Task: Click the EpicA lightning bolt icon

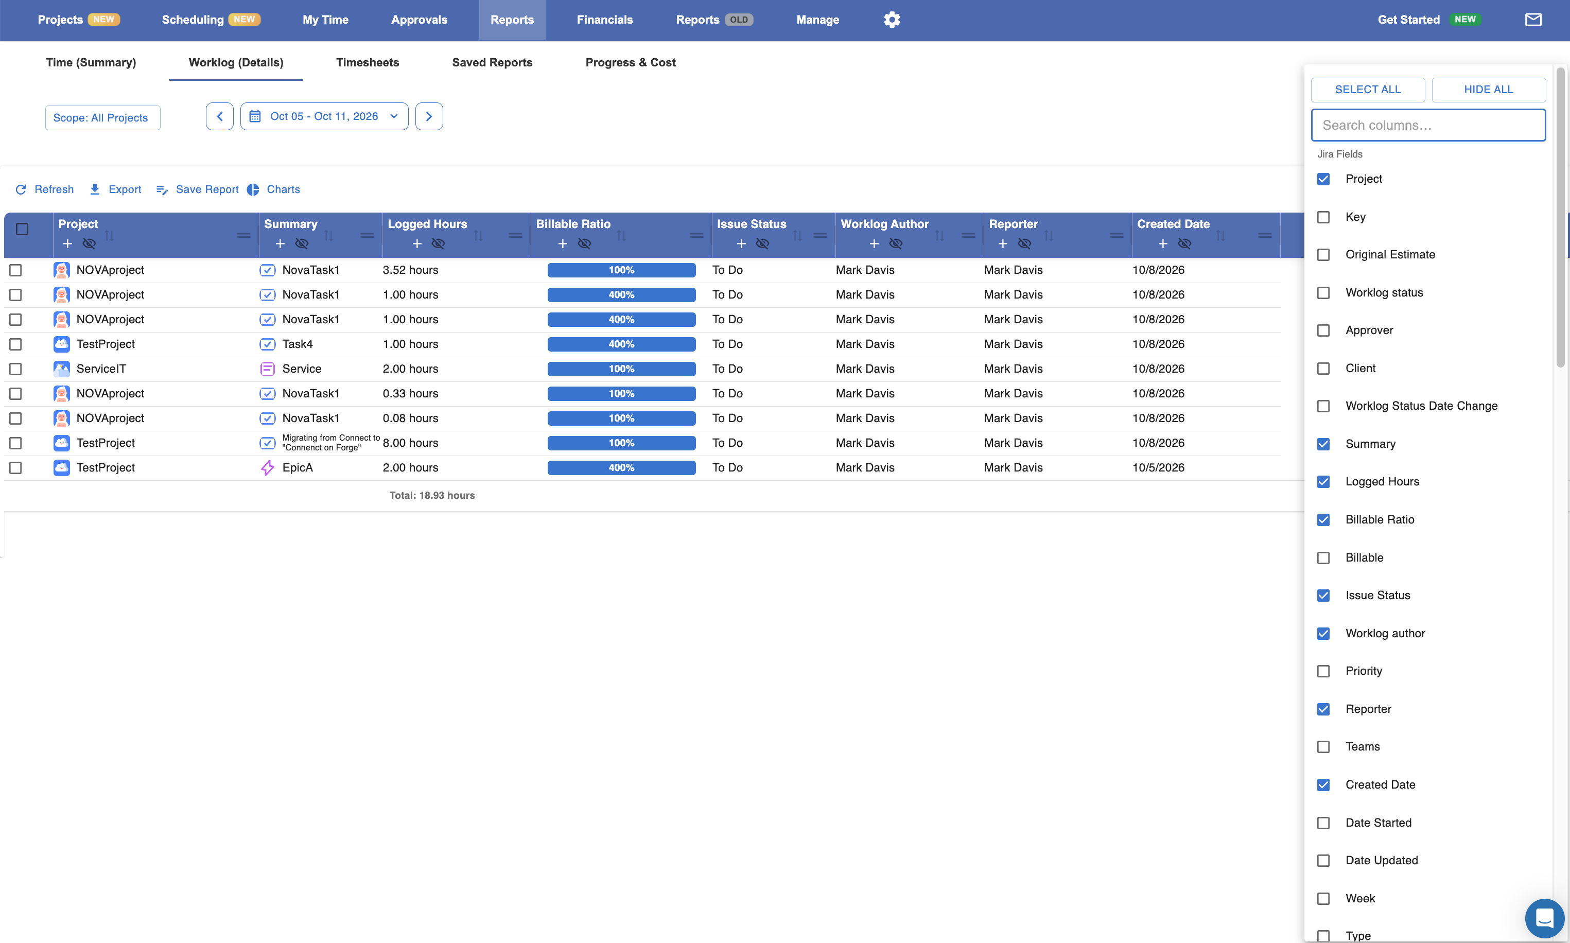Action: click(268, 468)
